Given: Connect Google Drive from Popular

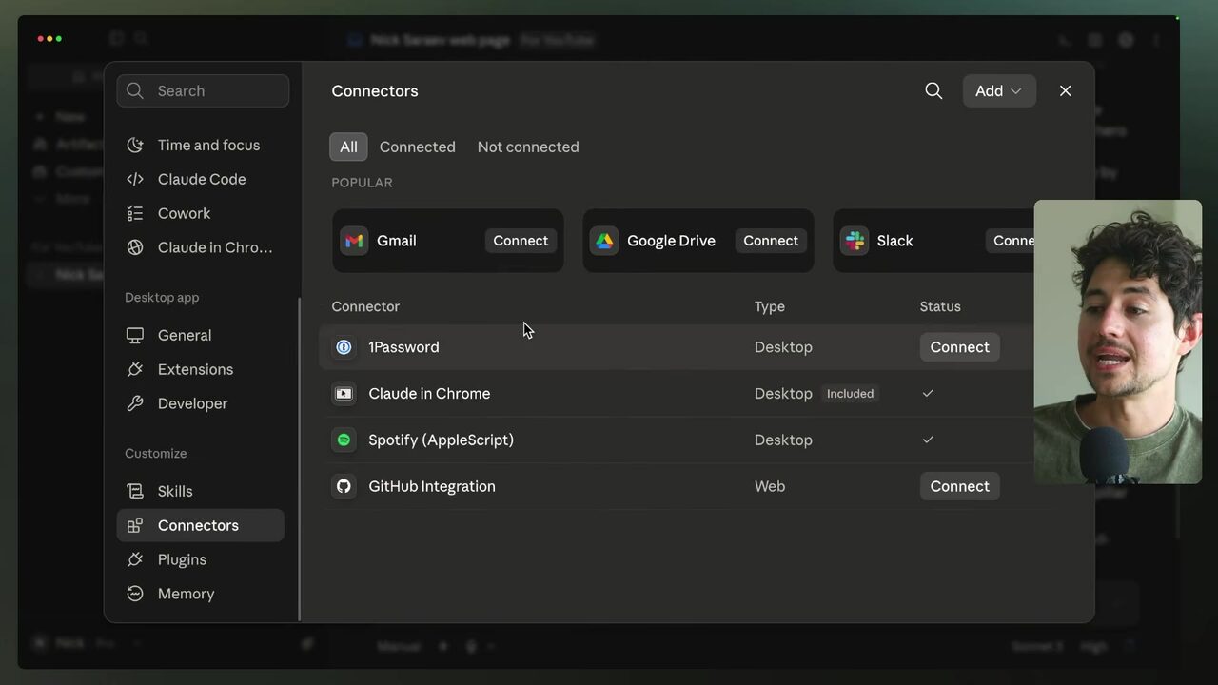Looking at the screenshot, I should pos(771,241).
